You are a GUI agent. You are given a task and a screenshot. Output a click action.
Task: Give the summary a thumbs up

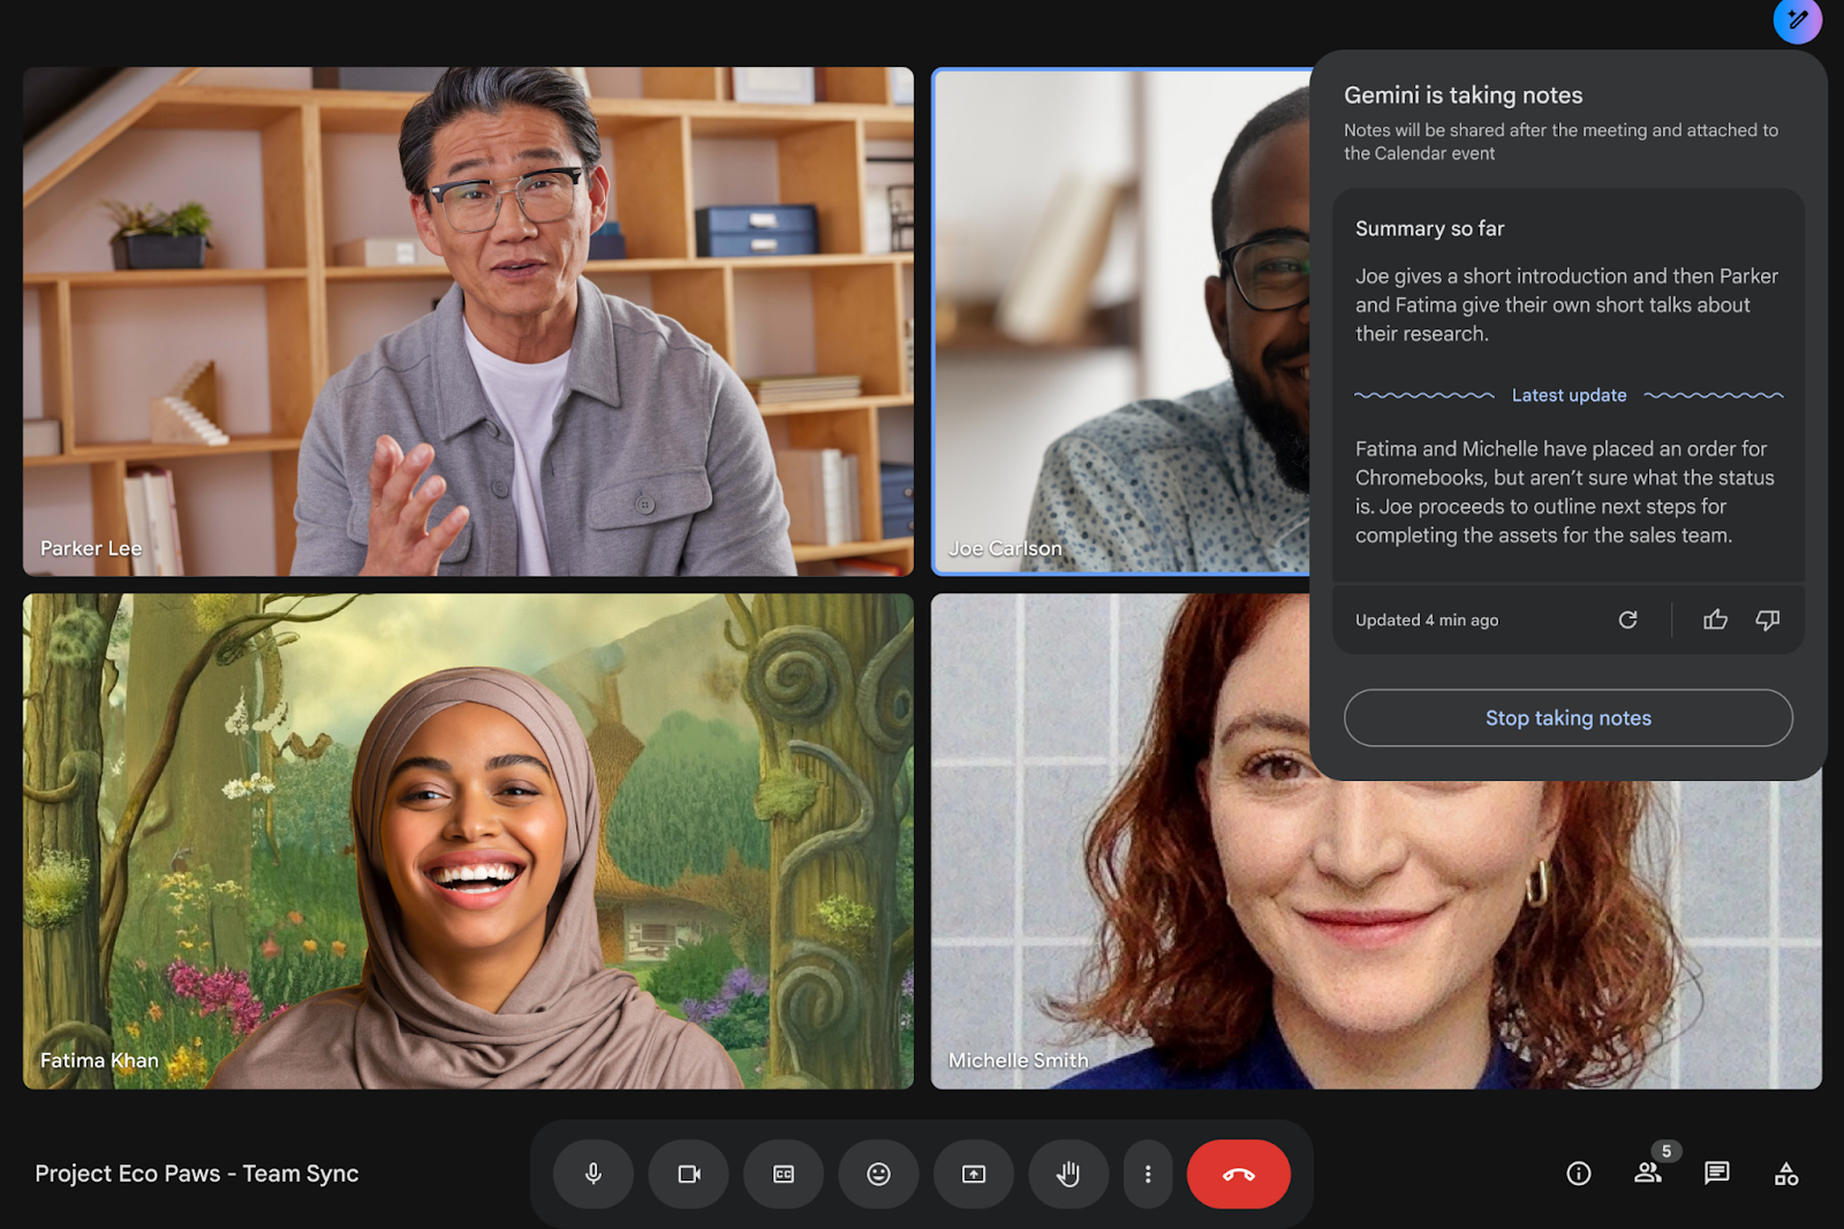[1715, 619]
